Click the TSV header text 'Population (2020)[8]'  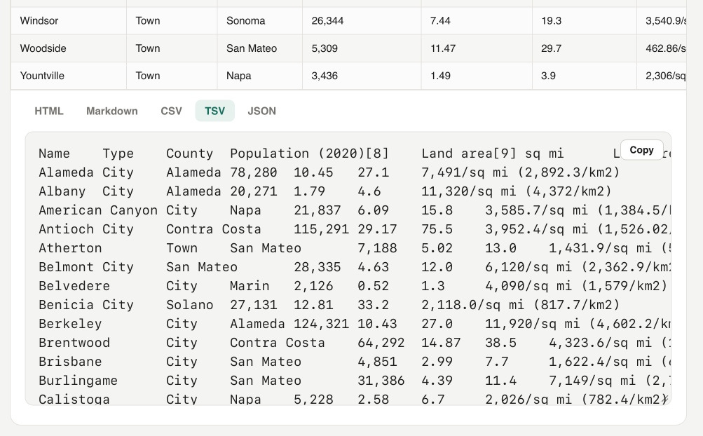tap(309, 154)
